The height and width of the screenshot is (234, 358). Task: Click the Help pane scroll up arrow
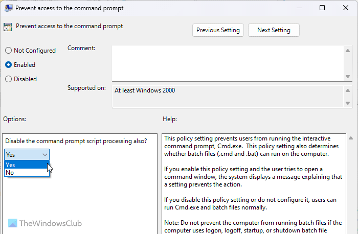[350, 138]
